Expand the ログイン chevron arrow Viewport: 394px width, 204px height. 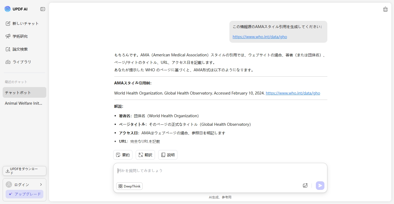[41, 185]
